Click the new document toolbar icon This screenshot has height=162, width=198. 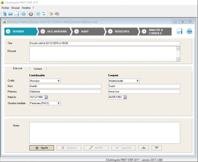5,14
